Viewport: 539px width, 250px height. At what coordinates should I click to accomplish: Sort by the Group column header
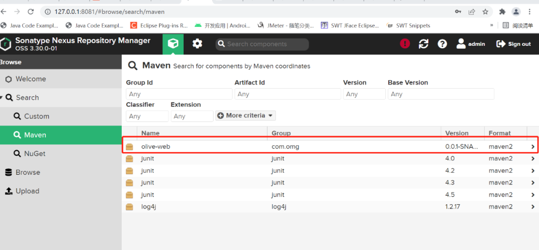coord(354,133)
